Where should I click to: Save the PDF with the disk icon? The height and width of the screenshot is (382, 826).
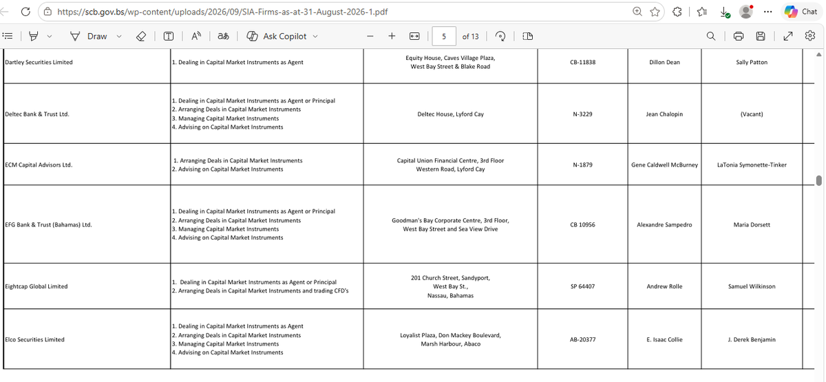click(x=761, y=36)
